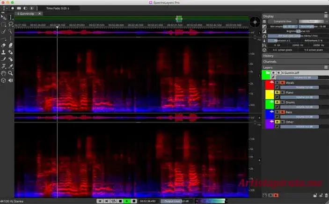Image resolution: width=329 pixels, height=204 pixels.
Task: Click the navigation compass circle
Action: pos(255,22)
